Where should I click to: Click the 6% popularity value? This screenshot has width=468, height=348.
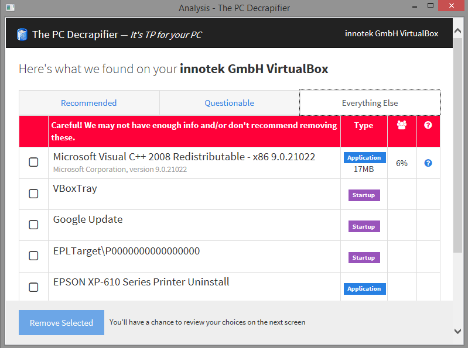point(402,163)
